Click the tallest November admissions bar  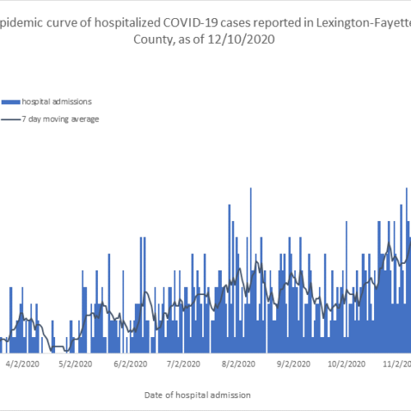pyautogui.click(x=407, y=270)
